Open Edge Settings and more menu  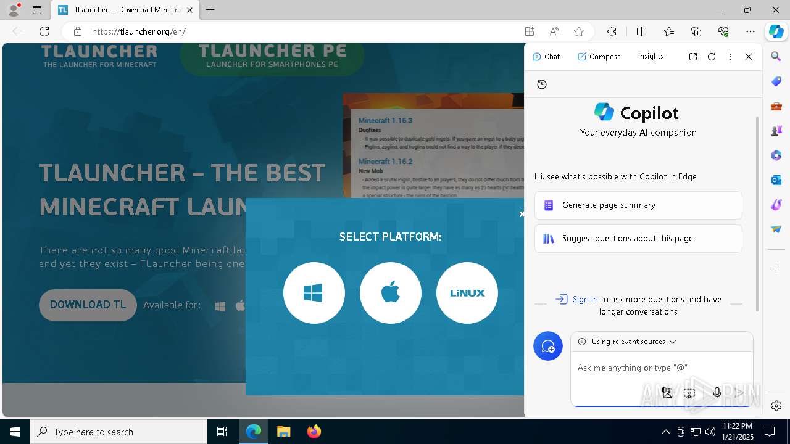pos(750,31)
